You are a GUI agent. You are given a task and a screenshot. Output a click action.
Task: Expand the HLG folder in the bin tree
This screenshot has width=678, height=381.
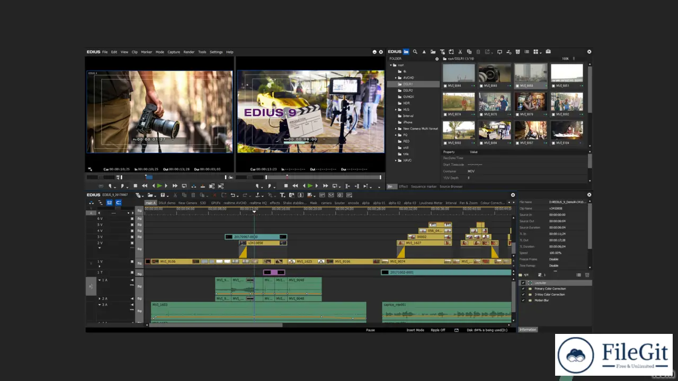point(397,110)
